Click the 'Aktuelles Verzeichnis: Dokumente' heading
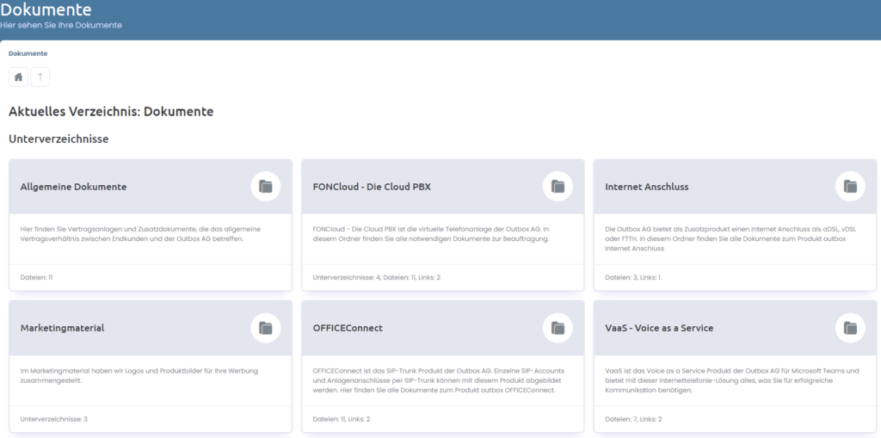The image size is (881, 438). [x=111, y=111]
